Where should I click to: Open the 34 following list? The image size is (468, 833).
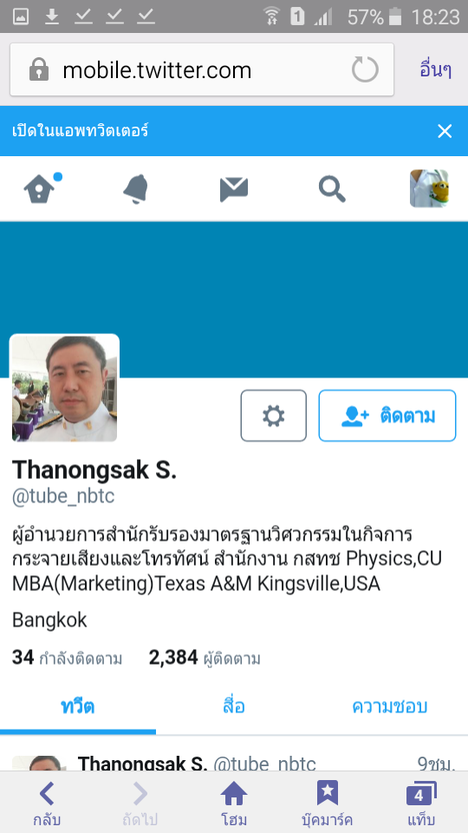[67, 659]
